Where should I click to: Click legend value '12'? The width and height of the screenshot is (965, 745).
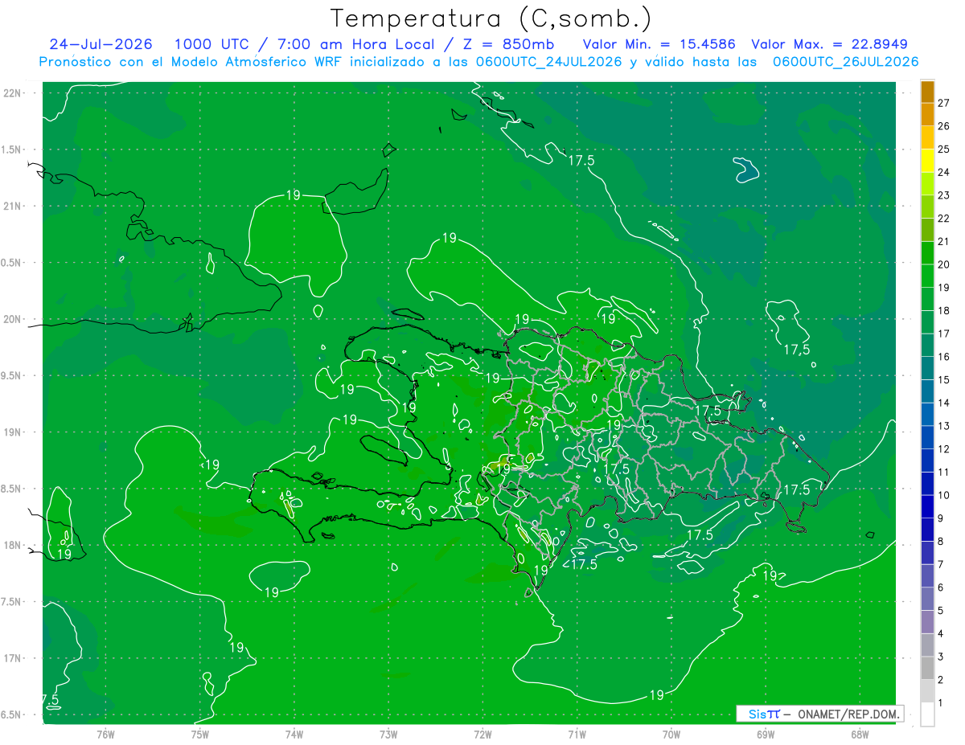(x=943, y=449)
